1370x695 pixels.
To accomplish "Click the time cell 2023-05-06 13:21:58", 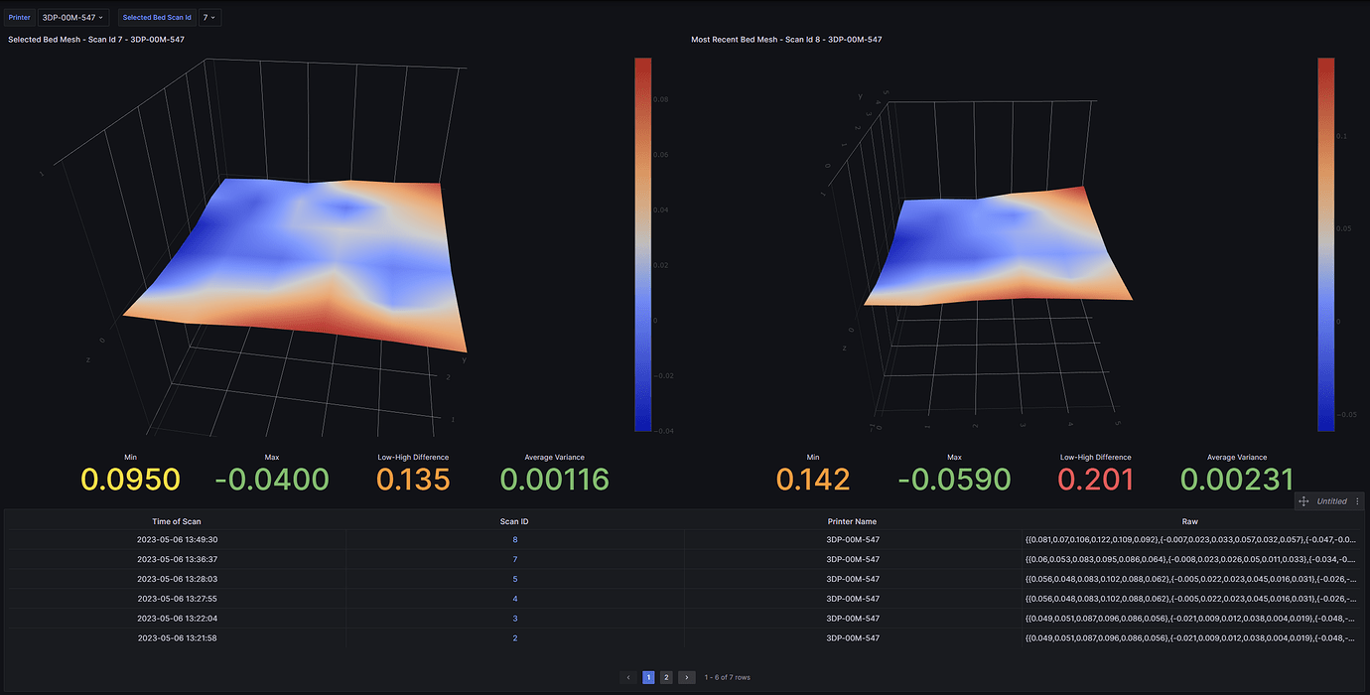I will click(x=177, y=638).
